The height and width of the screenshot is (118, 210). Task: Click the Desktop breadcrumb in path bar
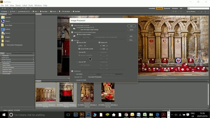4,11
